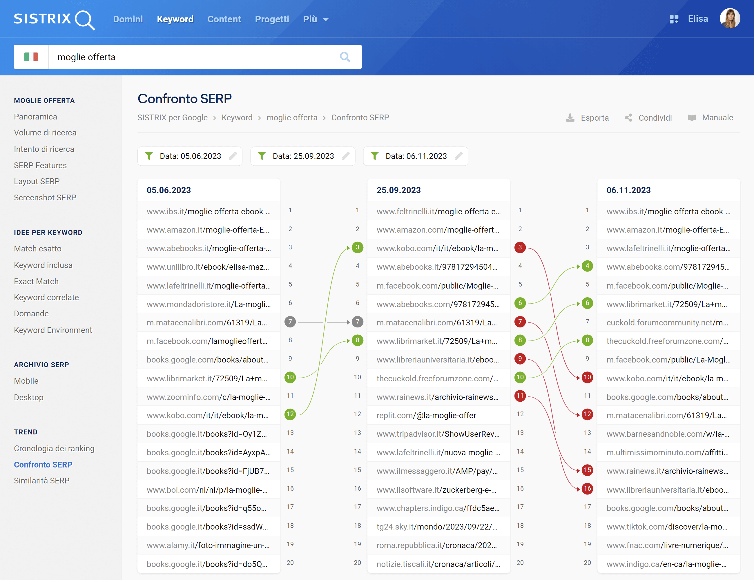Click red marker 16 beside libreriauniversitaria 06.11.2023
This screenshot has width=754, height=580.
point(587,489)
